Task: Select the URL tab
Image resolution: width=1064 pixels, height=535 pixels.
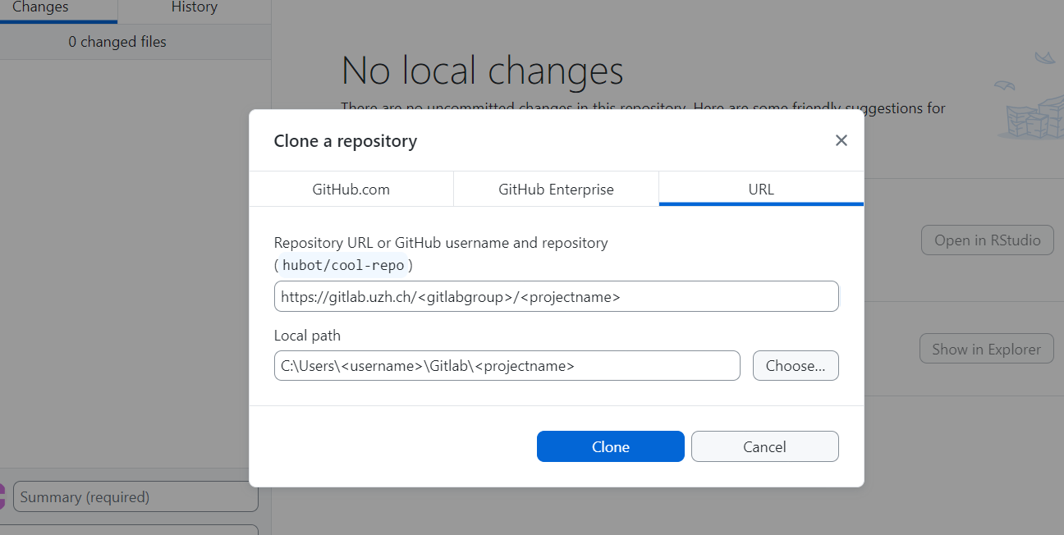Action: tap(761, 190)
